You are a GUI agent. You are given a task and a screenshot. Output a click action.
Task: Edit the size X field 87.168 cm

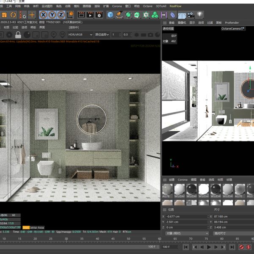pyautogui.click(x=233, y=217)
